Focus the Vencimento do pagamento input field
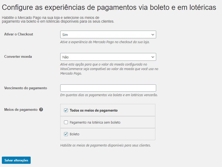 [108, 88]
